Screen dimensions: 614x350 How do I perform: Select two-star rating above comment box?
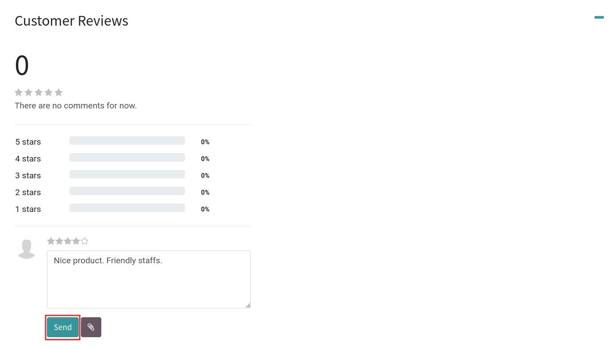59,241
